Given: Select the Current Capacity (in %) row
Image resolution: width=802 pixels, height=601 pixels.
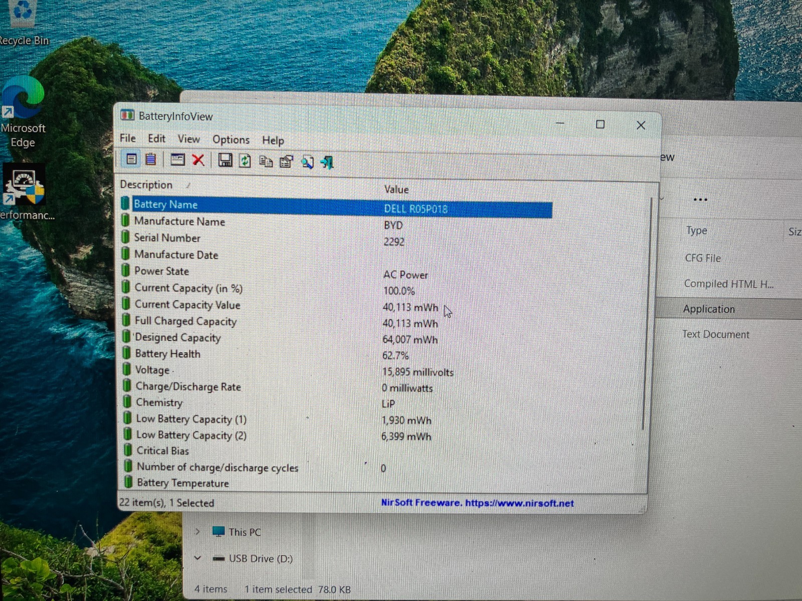Looking at the screenshot, I should [336, 289].
